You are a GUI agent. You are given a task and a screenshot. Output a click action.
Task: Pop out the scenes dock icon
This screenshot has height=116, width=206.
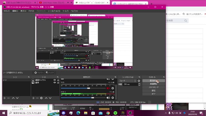tap(29, 77)
